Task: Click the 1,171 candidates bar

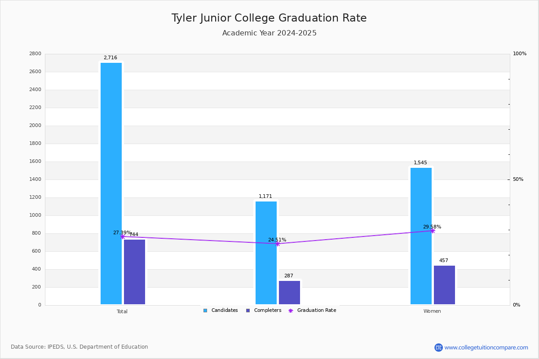Action: pyautogui.click(x=266, y=253)
